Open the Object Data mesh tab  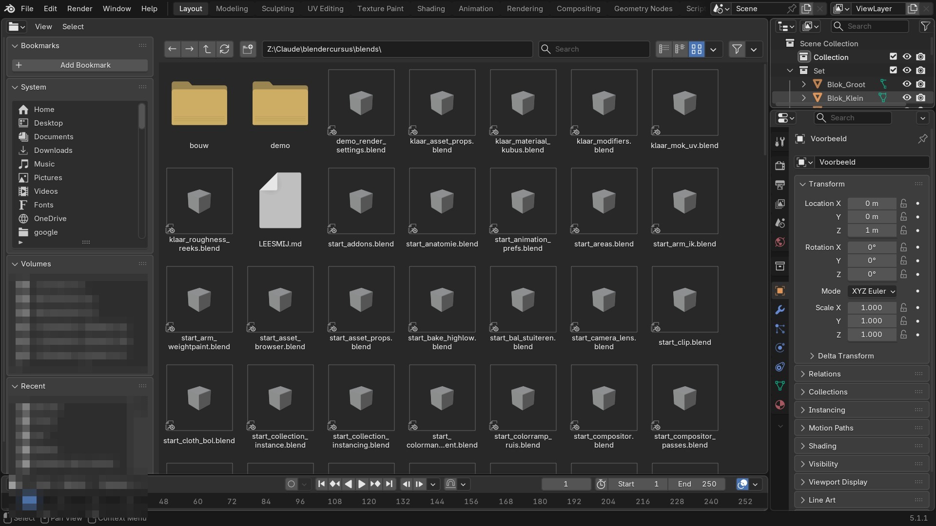coord(780,386)
